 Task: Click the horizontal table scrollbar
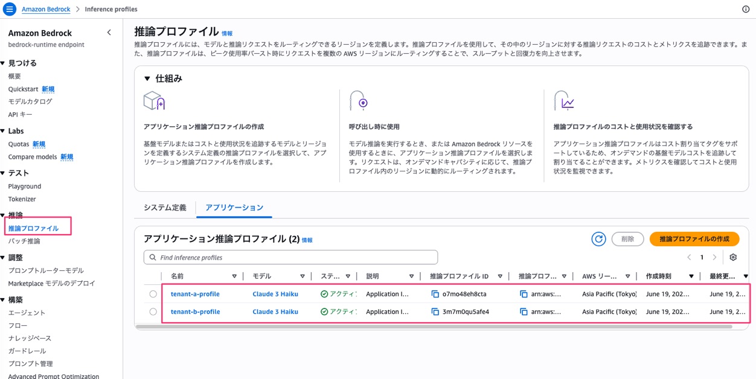(434, 326)
